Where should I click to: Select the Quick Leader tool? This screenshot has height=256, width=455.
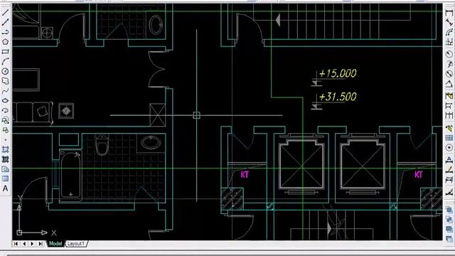pos(449,128)
